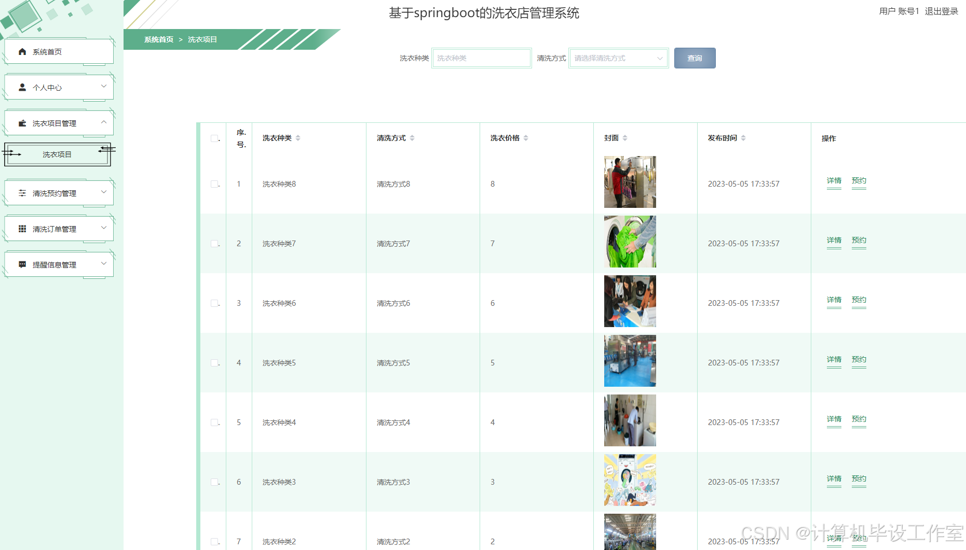Click the chat icon beside 提醒信息管理

[x=22, y=265]
